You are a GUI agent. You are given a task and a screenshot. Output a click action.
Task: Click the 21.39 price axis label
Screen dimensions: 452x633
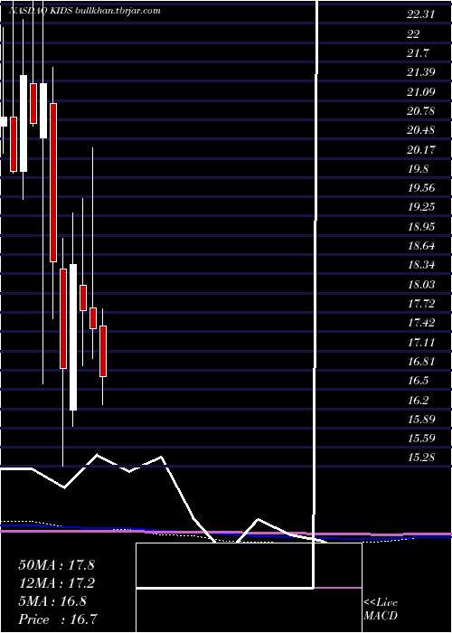click(421, 72)
